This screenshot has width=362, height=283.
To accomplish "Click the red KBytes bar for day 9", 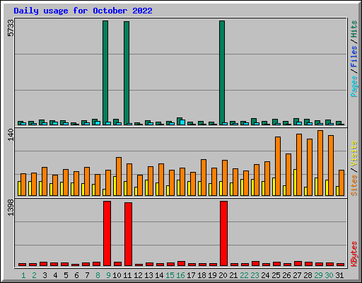I will point(107,233).
